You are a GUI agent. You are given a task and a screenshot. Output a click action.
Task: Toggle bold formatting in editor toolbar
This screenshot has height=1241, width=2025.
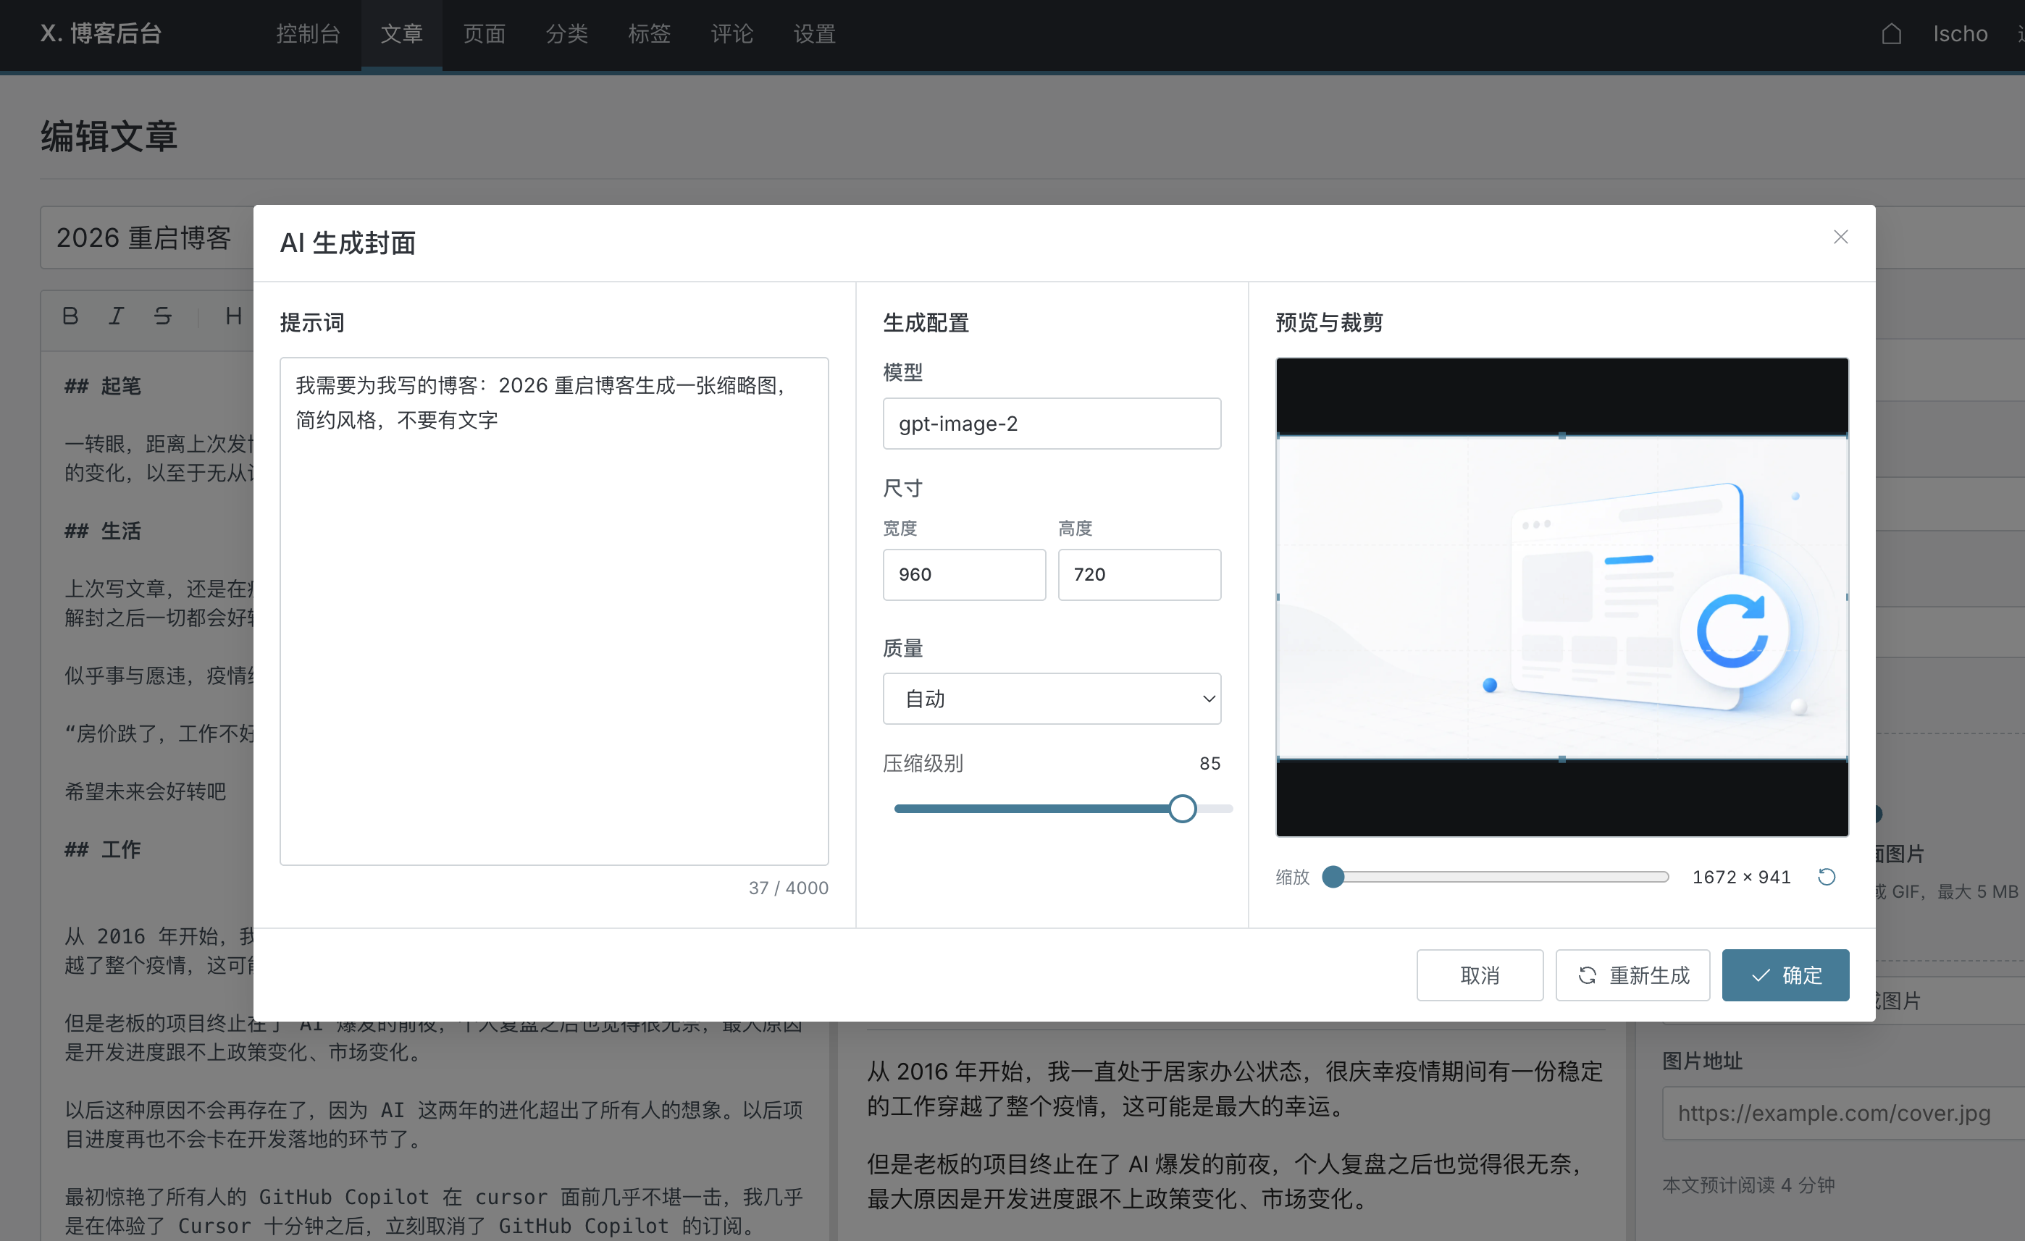tap(71, 316)
